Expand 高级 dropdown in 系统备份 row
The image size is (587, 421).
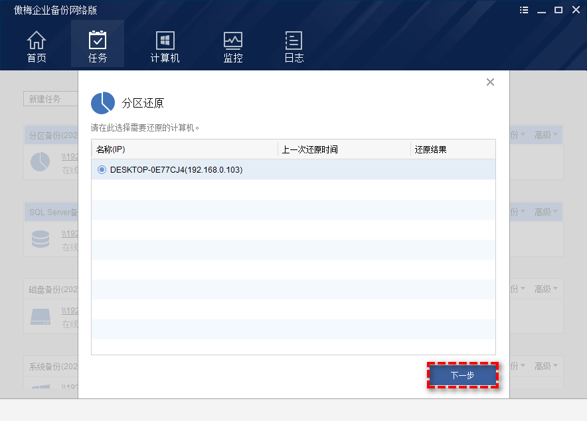pyautogui.click(x=546, y=366)
